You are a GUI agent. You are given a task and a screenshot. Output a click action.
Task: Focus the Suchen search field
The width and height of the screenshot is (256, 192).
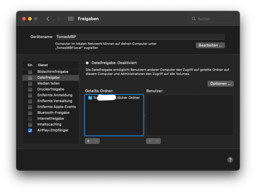[212, 19]
